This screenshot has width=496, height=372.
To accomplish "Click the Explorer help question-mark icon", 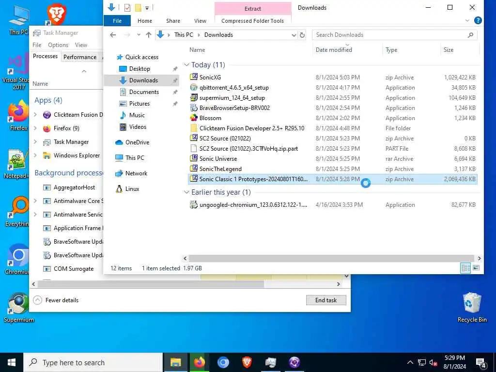I will pyautogui.click(x=478, y=20).
